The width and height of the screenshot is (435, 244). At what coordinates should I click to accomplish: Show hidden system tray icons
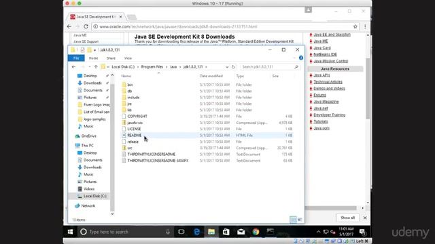tap(319, 232)
